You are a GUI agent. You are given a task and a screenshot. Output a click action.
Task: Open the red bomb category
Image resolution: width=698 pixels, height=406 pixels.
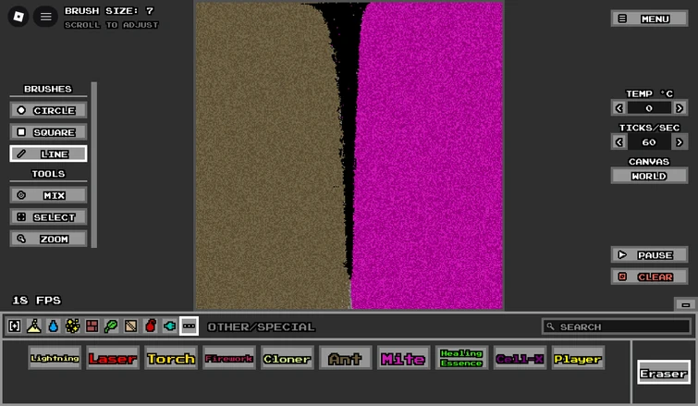(151, 326)
